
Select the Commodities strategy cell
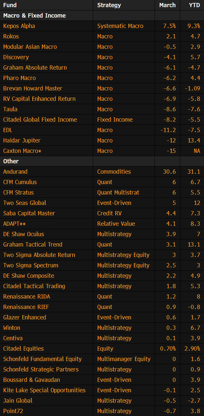point(114,172)
